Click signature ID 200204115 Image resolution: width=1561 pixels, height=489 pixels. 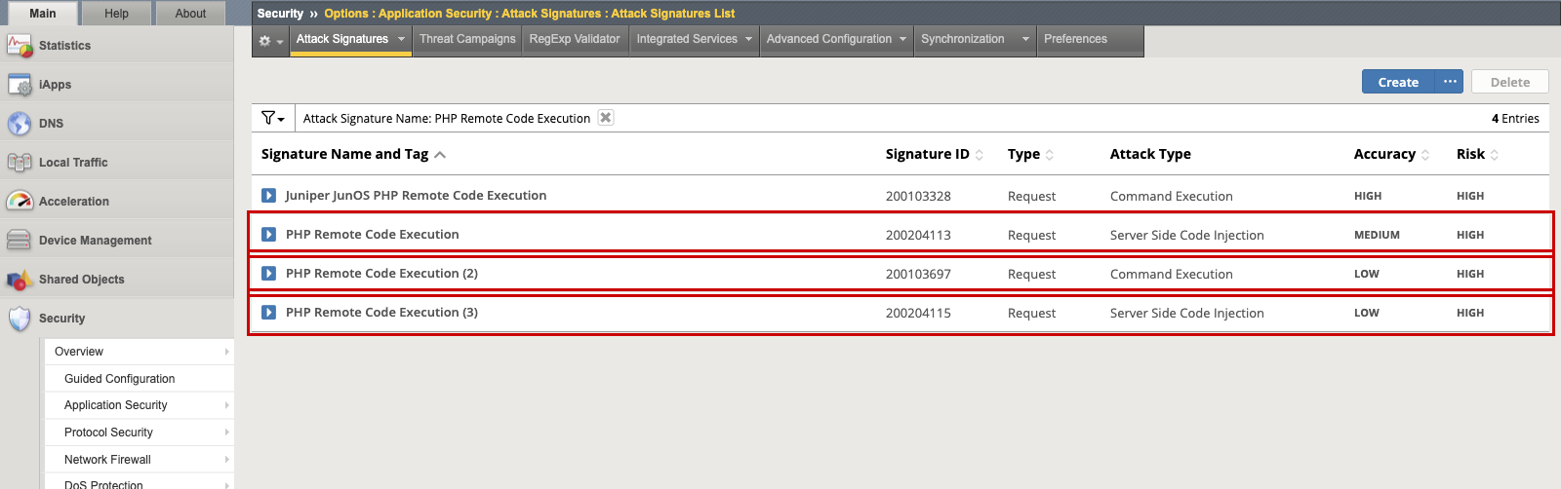pos(918,313)
